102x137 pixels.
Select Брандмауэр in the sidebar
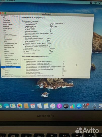pyautogui.click(x=9, y=75)
